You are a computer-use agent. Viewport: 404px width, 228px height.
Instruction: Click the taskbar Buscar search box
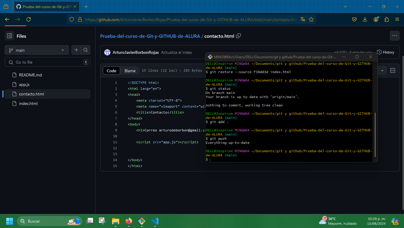(50, 221)
